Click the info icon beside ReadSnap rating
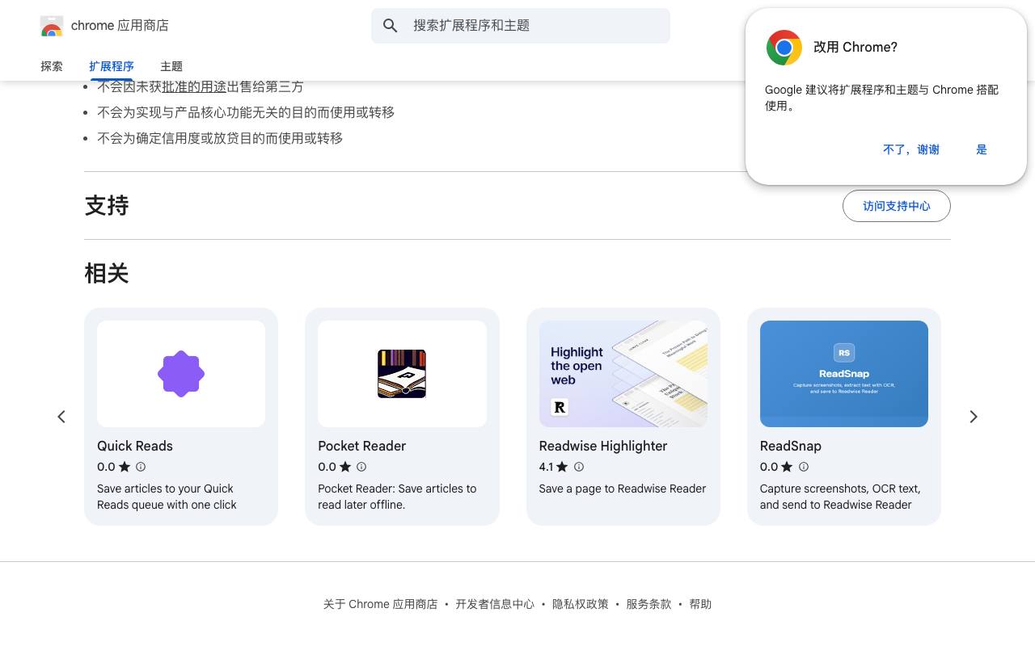 click(804, 467)
